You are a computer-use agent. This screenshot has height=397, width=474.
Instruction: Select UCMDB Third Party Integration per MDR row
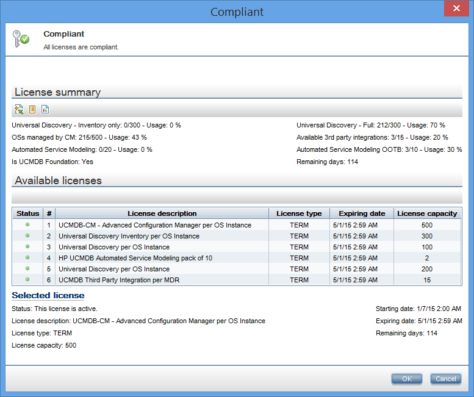pyautogui.click(x=237, y=280)
